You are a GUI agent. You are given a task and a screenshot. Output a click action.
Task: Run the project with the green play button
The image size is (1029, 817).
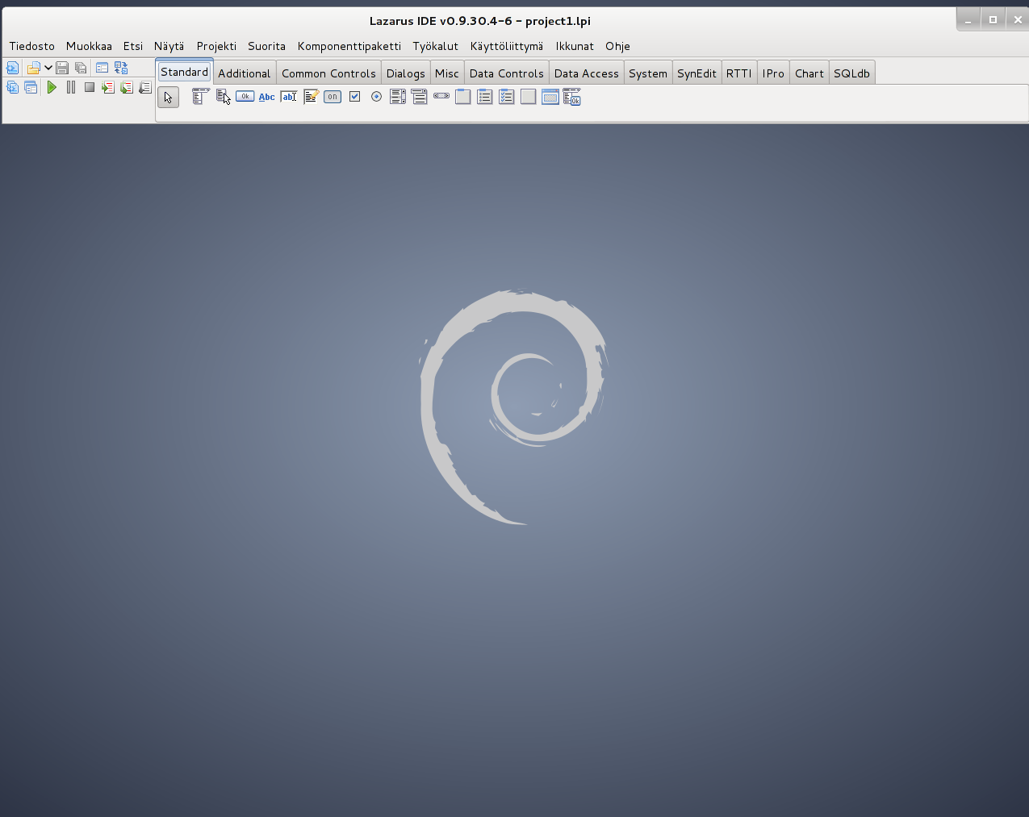tap(52, 87)
